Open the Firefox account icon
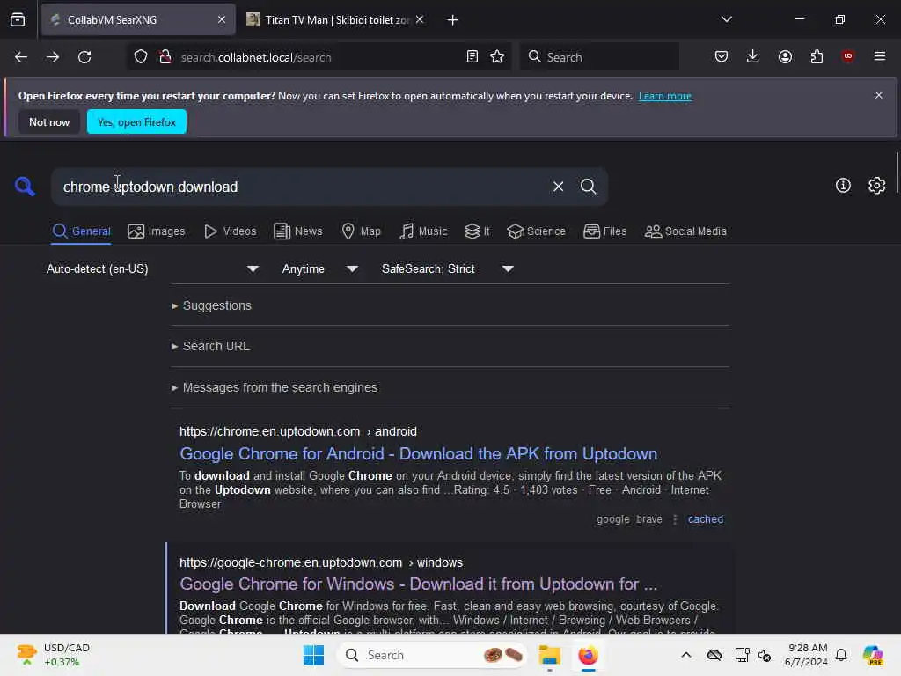 (x=785, y=56)
